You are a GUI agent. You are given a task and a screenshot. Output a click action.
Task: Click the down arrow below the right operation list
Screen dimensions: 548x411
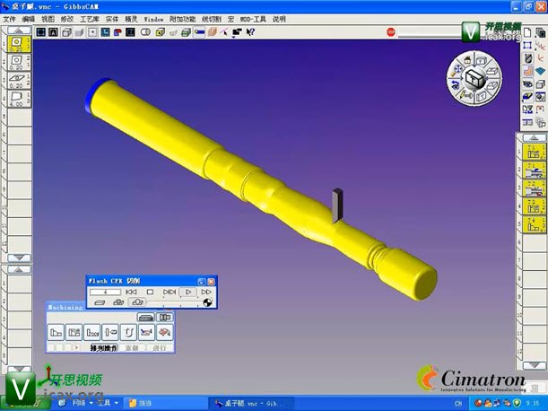[x=534, y=365]
